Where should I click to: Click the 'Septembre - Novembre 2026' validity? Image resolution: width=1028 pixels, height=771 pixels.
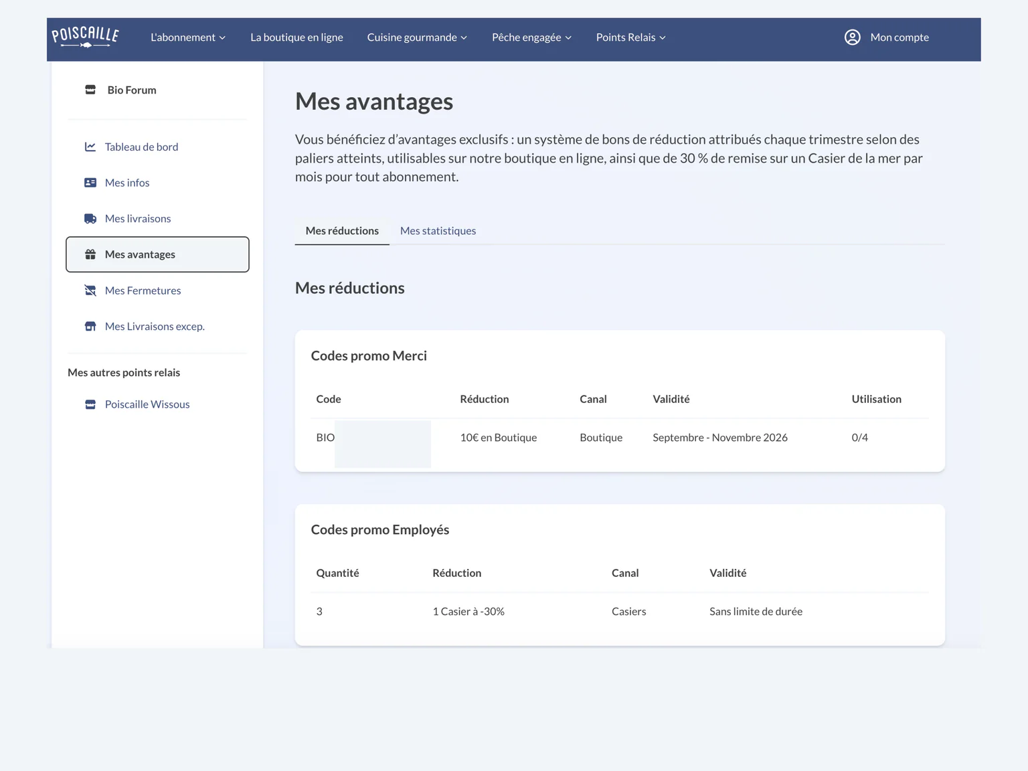[720, 438]
